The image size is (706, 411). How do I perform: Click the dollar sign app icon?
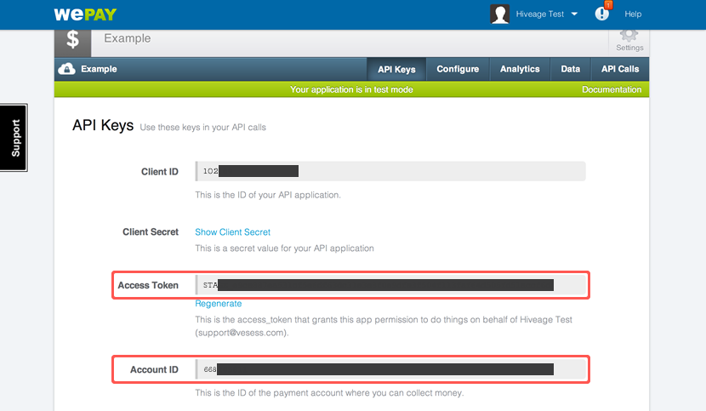[73, 40]
